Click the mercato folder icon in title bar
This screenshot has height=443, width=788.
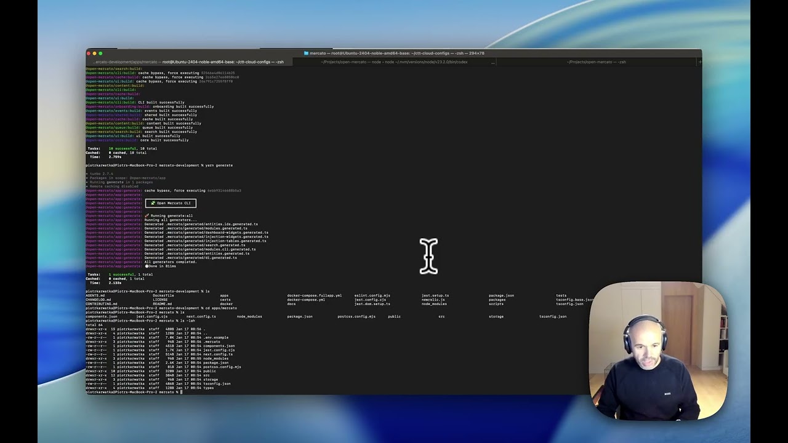306,54
